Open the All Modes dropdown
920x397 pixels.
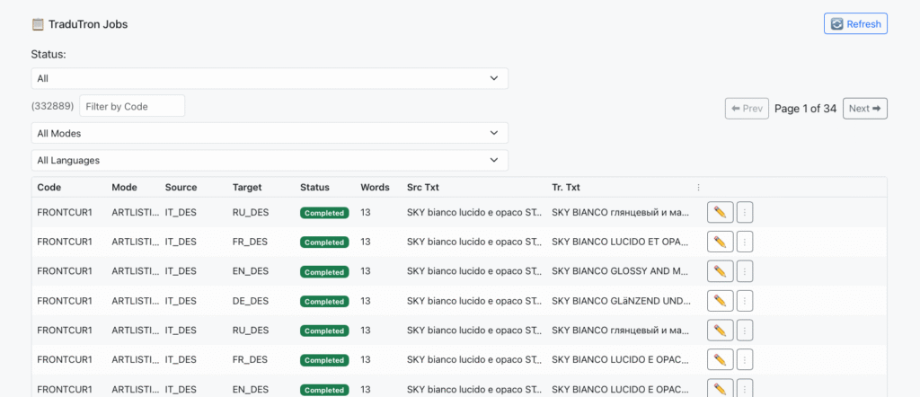click(x=270, y=133)
